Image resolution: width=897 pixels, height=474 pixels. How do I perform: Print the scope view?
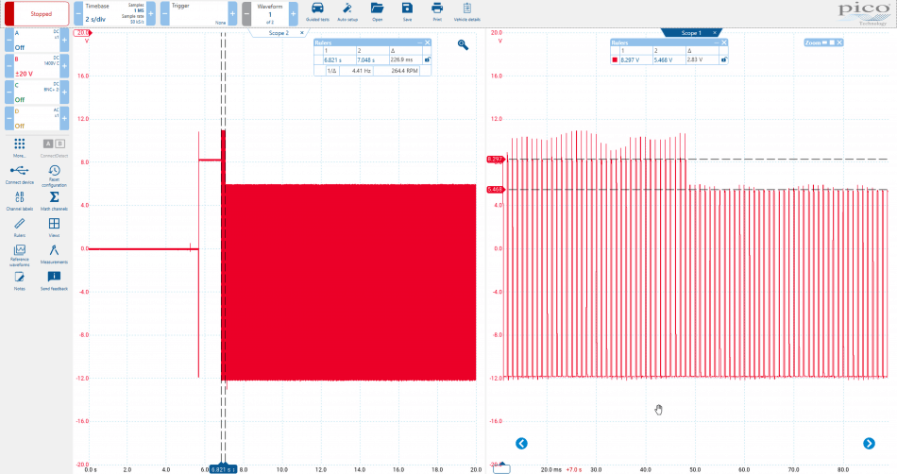(437, 11)
